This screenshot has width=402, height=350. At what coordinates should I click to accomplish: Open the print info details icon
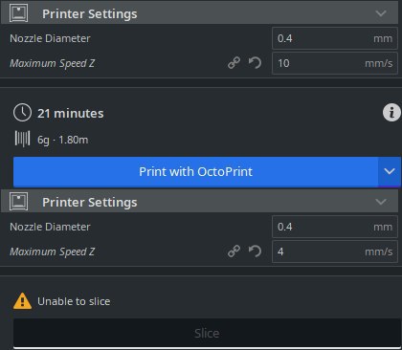391,113
